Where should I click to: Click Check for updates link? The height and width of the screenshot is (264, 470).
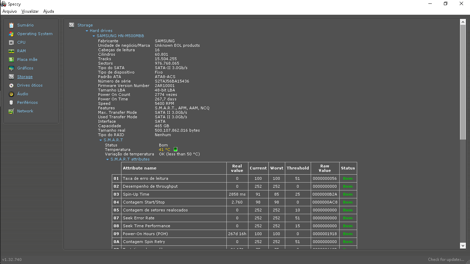(446, 260)
